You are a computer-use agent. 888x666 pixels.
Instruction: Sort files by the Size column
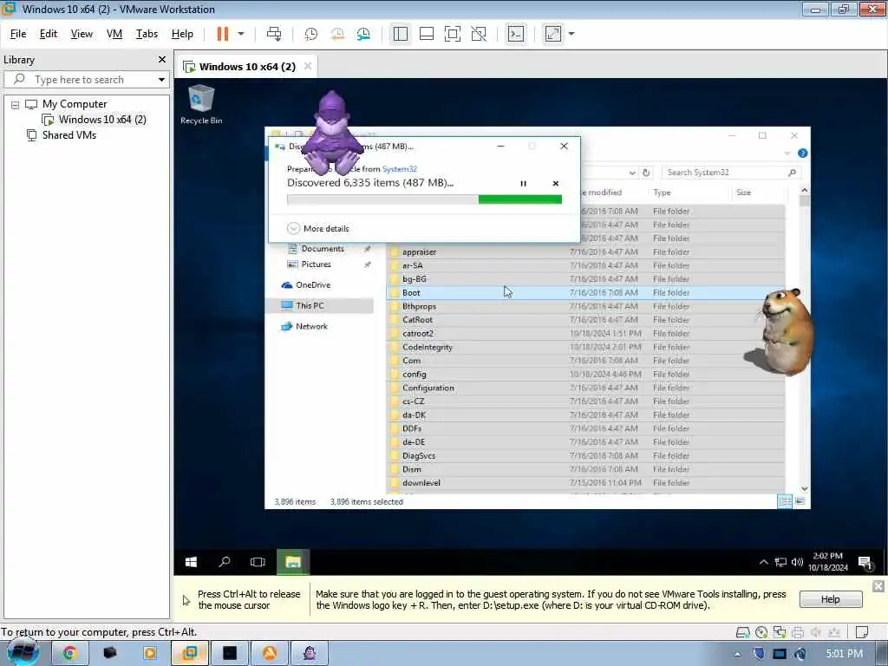tap(743, 193)
